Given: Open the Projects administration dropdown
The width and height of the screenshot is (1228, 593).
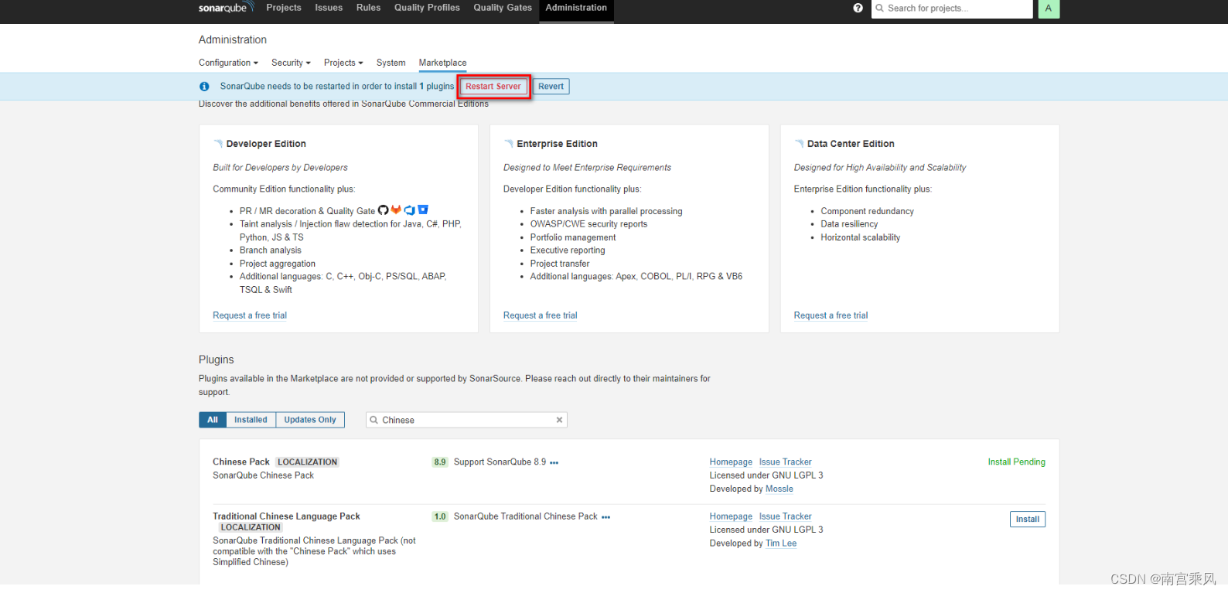Looking at the screenshot, I should tap(343, 63).
